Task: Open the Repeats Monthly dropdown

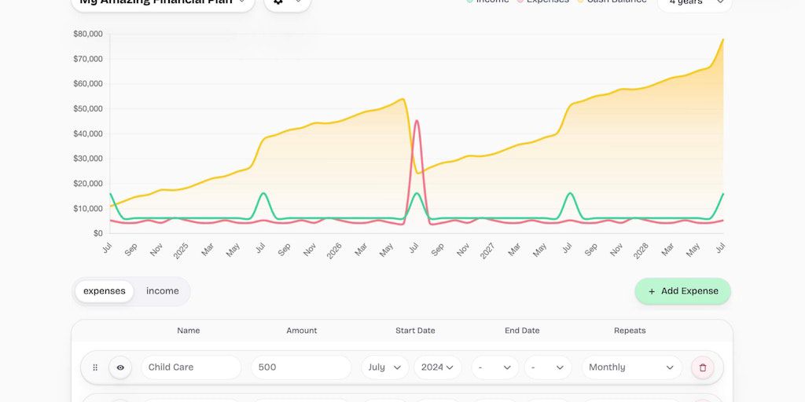Action: [631, 367]
